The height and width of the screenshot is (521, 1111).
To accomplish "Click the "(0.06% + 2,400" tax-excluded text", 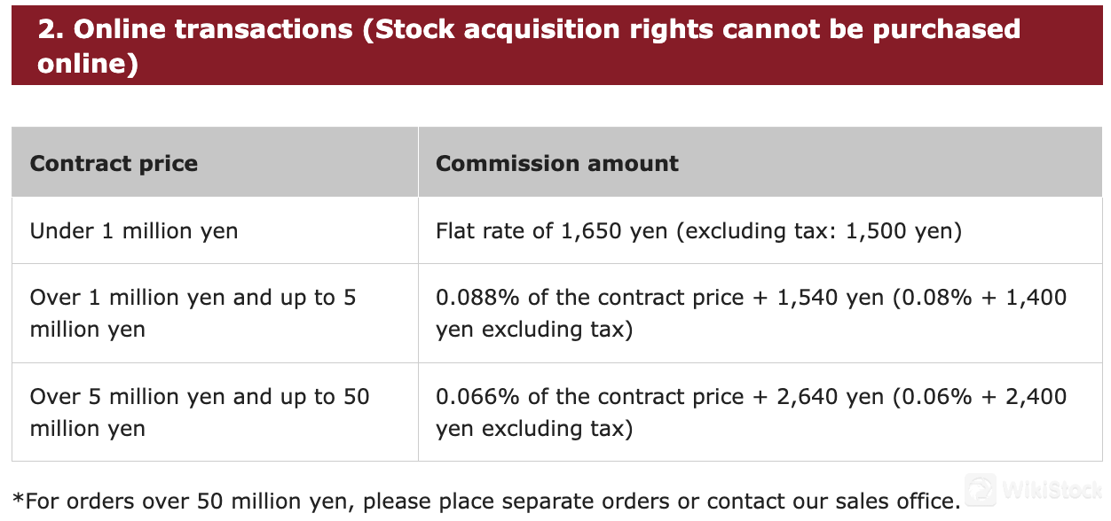I will pos(980,397).
